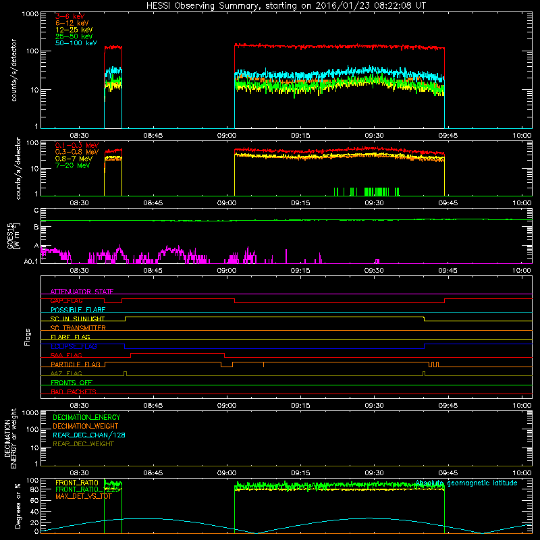This screenshot has height=540, width=540.
Task: Click the REAR_DEC_WEIGHT legend label
Action: click(x=83, y=444)
